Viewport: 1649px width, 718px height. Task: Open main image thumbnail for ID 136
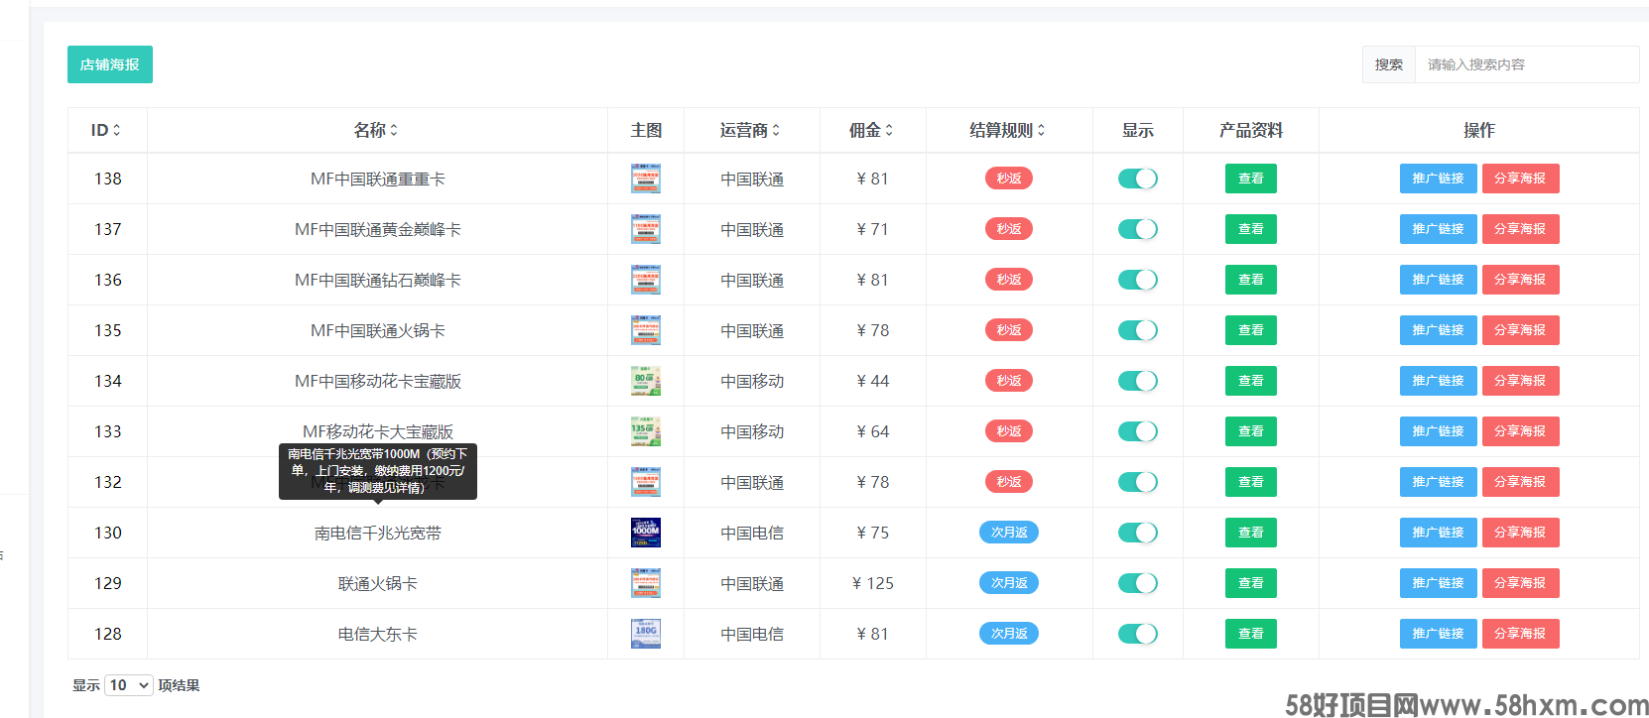(646, 280)
